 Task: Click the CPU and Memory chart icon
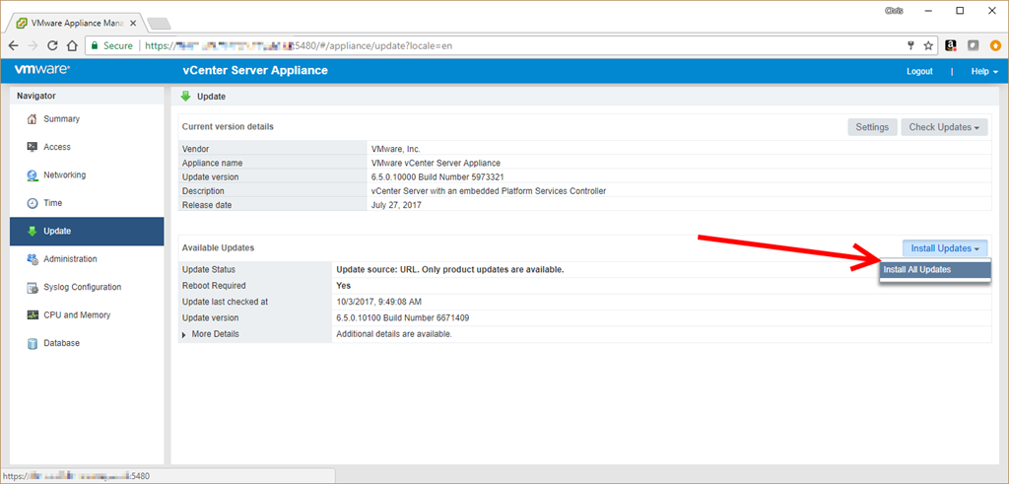point(33,314)
